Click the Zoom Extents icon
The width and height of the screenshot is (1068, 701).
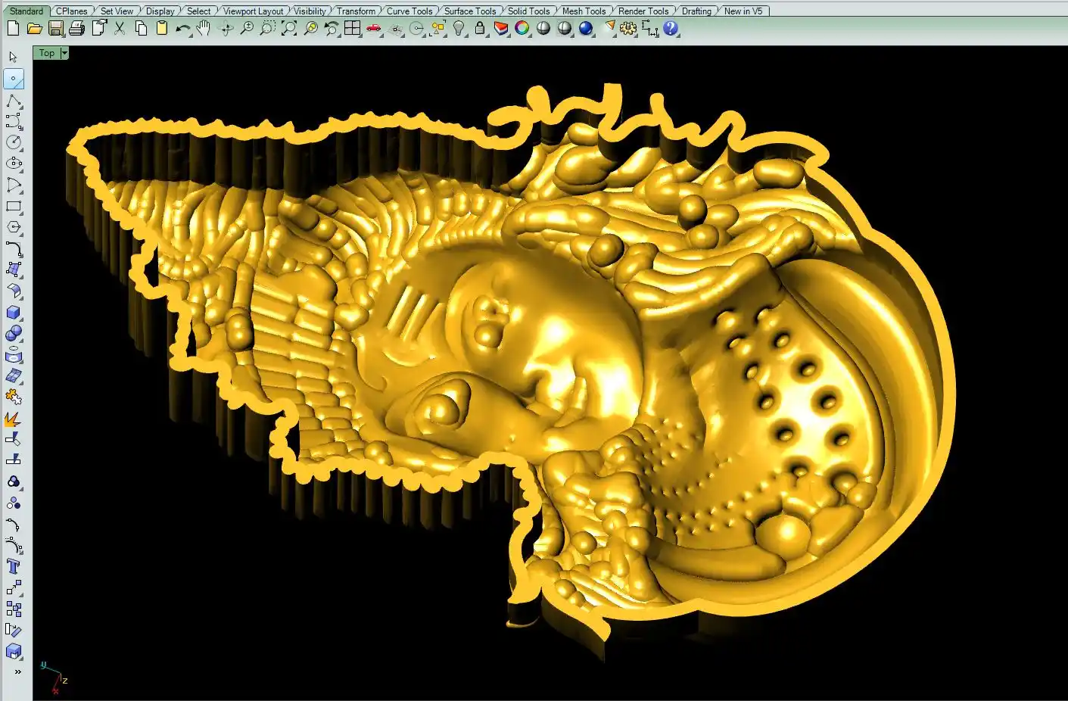click(x=289, y=29)
